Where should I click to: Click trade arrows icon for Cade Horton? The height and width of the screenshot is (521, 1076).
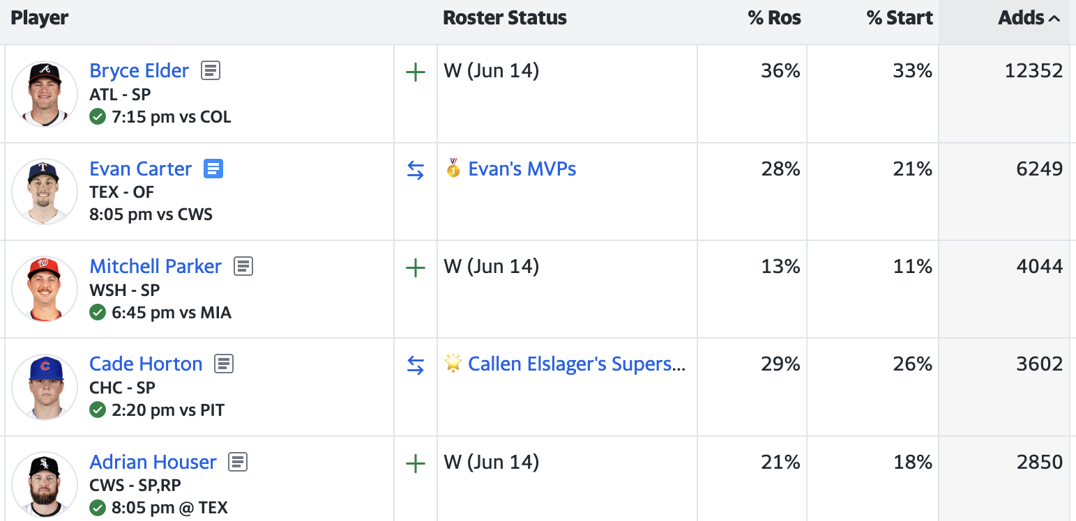[x=416, y=365]
